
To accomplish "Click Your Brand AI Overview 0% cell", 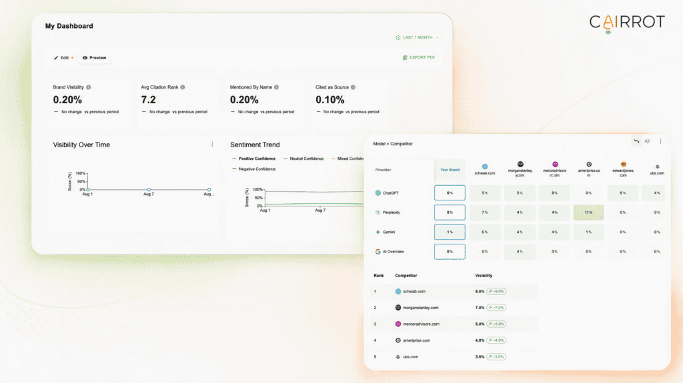I will point(450,252).
